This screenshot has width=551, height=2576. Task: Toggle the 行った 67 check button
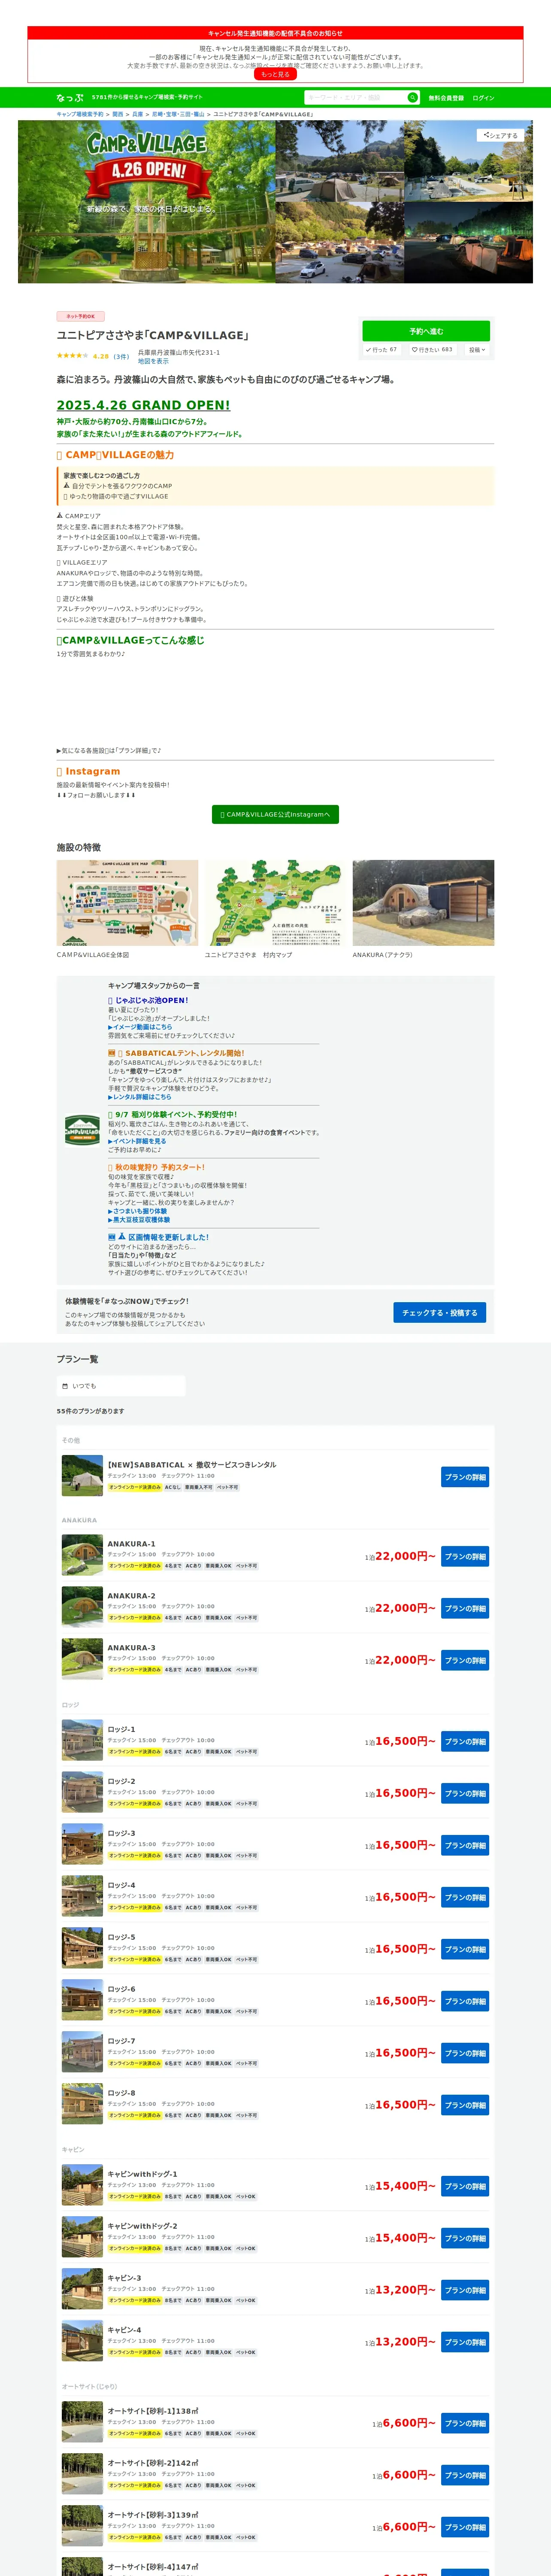(381, 350)
